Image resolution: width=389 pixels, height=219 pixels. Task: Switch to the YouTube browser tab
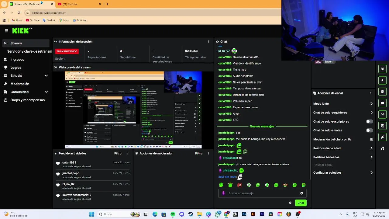click(x=79, y=4)
